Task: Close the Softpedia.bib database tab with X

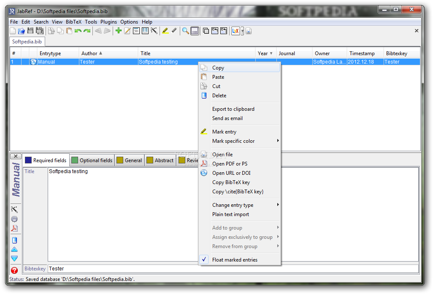Action: pyautogui.click(x=417, y=31)
